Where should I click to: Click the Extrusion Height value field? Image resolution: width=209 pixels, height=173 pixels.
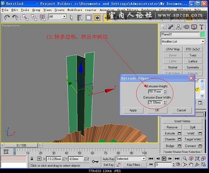coord(155,92)
